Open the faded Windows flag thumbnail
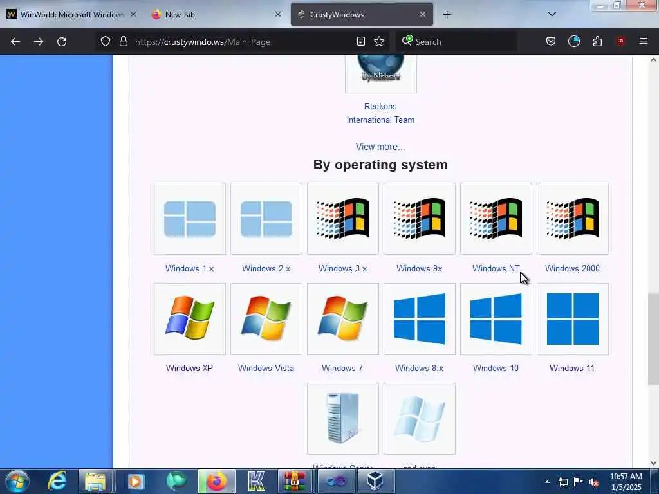659x494 pixels. [x=420, y=418]
